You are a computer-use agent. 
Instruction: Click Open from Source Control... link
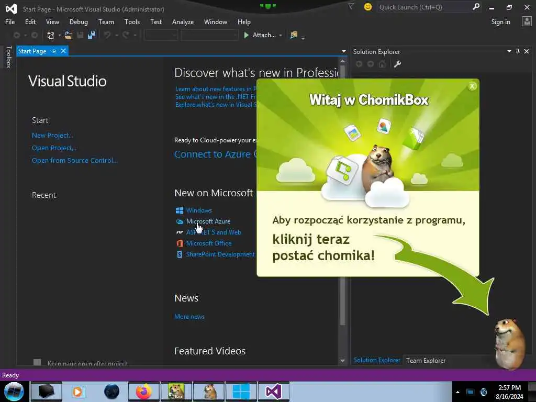pos(74,160)
